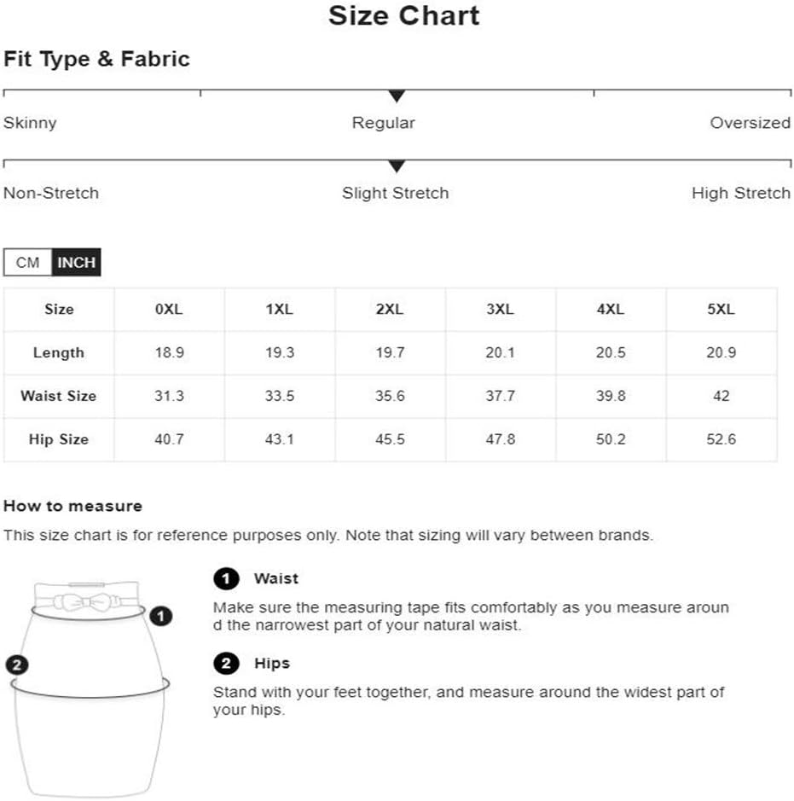The image size is (794, 801).
Task: Click the Skinny fit label
Action: click(30, 123)
